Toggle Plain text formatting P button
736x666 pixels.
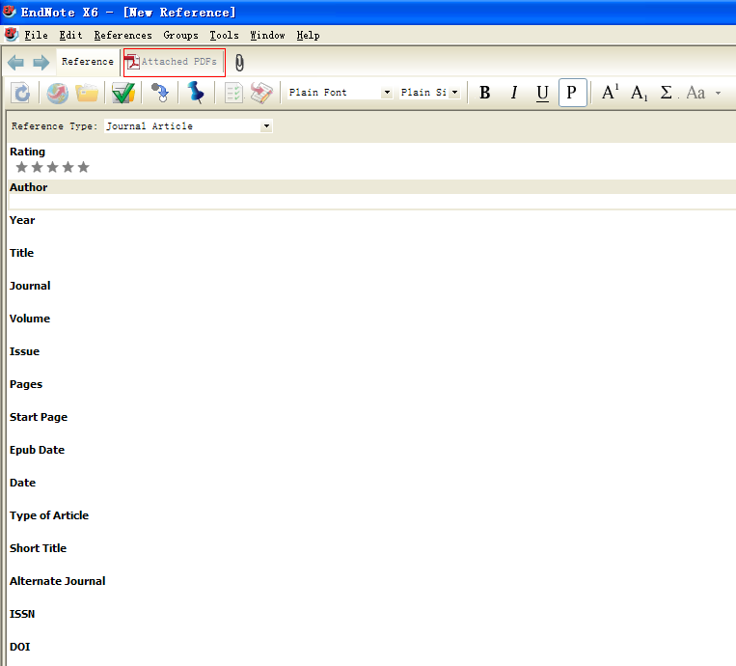572,93
